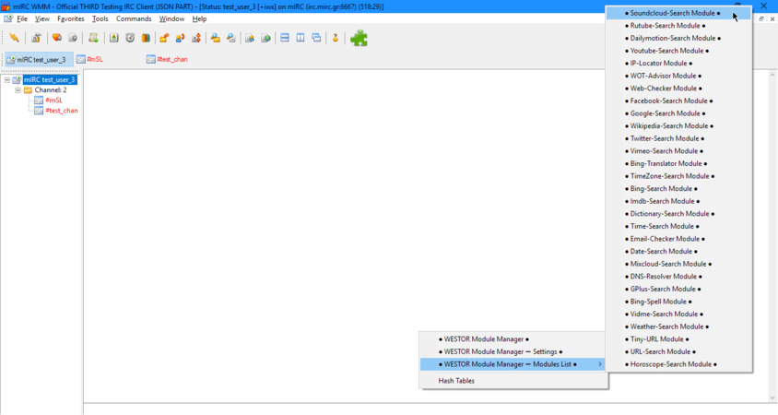
Task: Select WOT-Advisor Module entry
Action: point(678,76)
